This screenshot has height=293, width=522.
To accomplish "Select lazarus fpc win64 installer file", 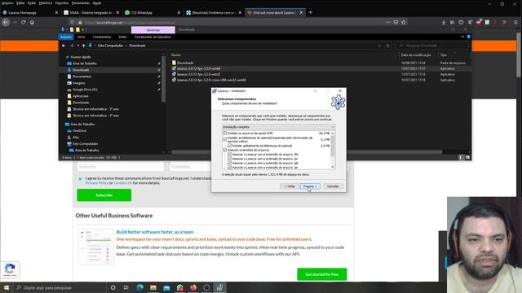I will pyautogui.click(x=198, y=68).
